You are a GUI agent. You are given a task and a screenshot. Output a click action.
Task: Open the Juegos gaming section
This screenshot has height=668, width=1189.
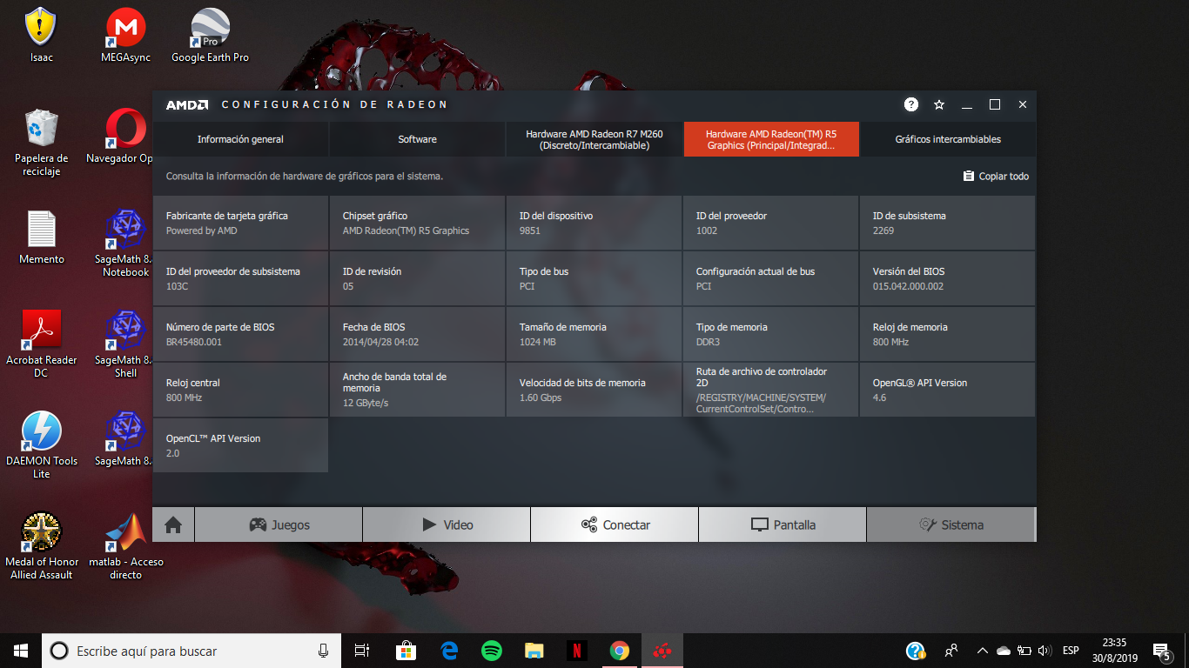tap(279, 524)
